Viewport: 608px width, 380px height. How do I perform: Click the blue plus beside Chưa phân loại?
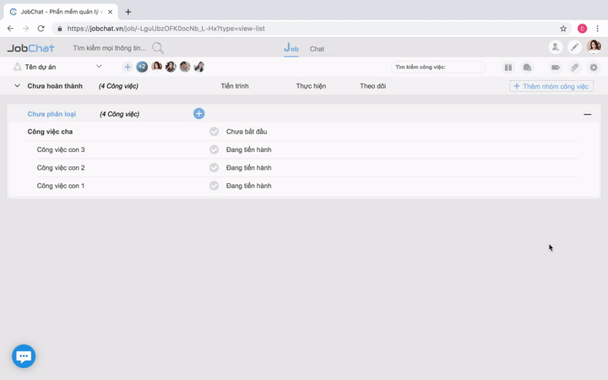pyautogui.click(x=198, y=113)
